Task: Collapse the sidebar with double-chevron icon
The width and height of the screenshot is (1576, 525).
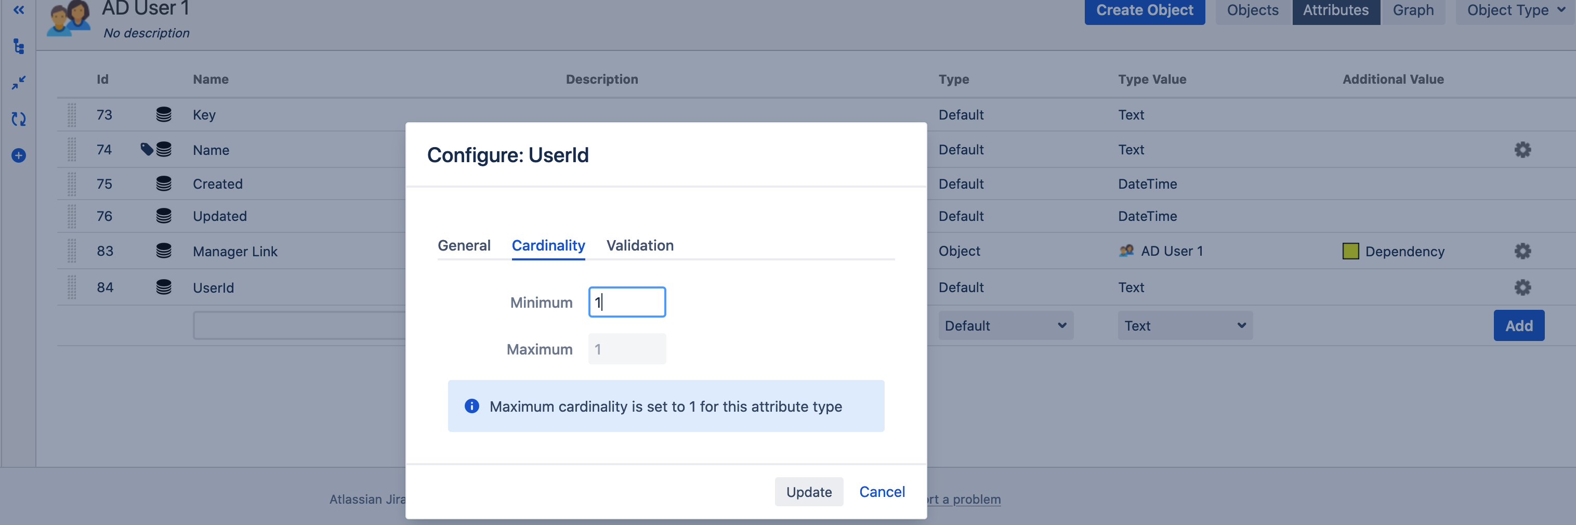Action: (x=19, y=10)
